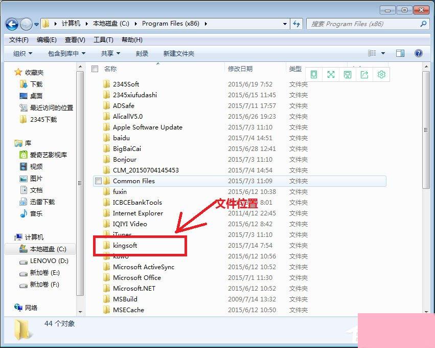
Task: Open the 图片 library
Action: pyautogui.click(x=31, y=178)
